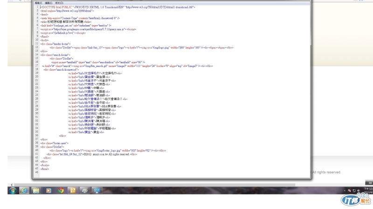
Task: Click the input name textfield line
Action: [98, 62]
